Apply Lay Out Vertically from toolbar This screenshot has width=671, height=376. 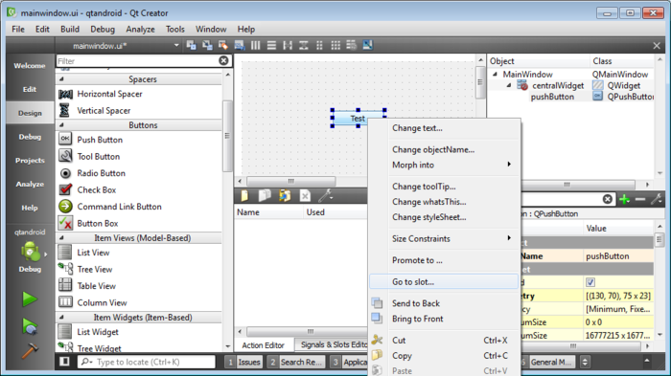[271, 45]
